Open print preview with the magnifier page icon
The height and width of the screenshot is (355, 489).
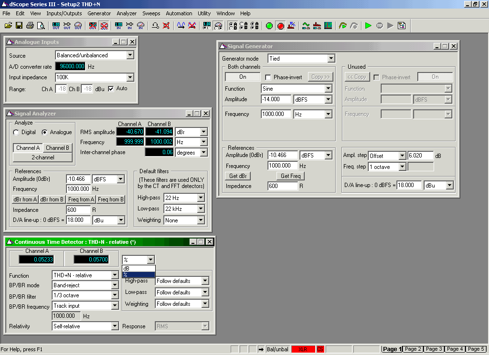pos(41,26)
